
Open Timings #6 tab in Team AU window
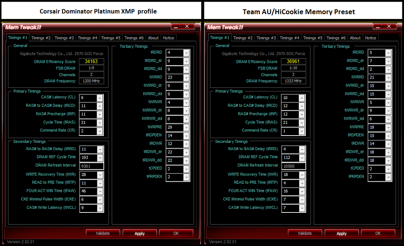pyautogui.click(x=336, y=38)
